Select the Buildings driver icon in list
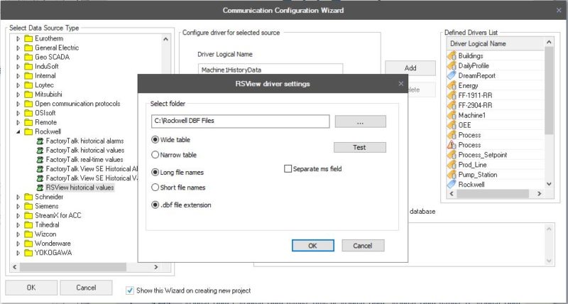This screenshot has width=568, height=304. coord(452,55)
